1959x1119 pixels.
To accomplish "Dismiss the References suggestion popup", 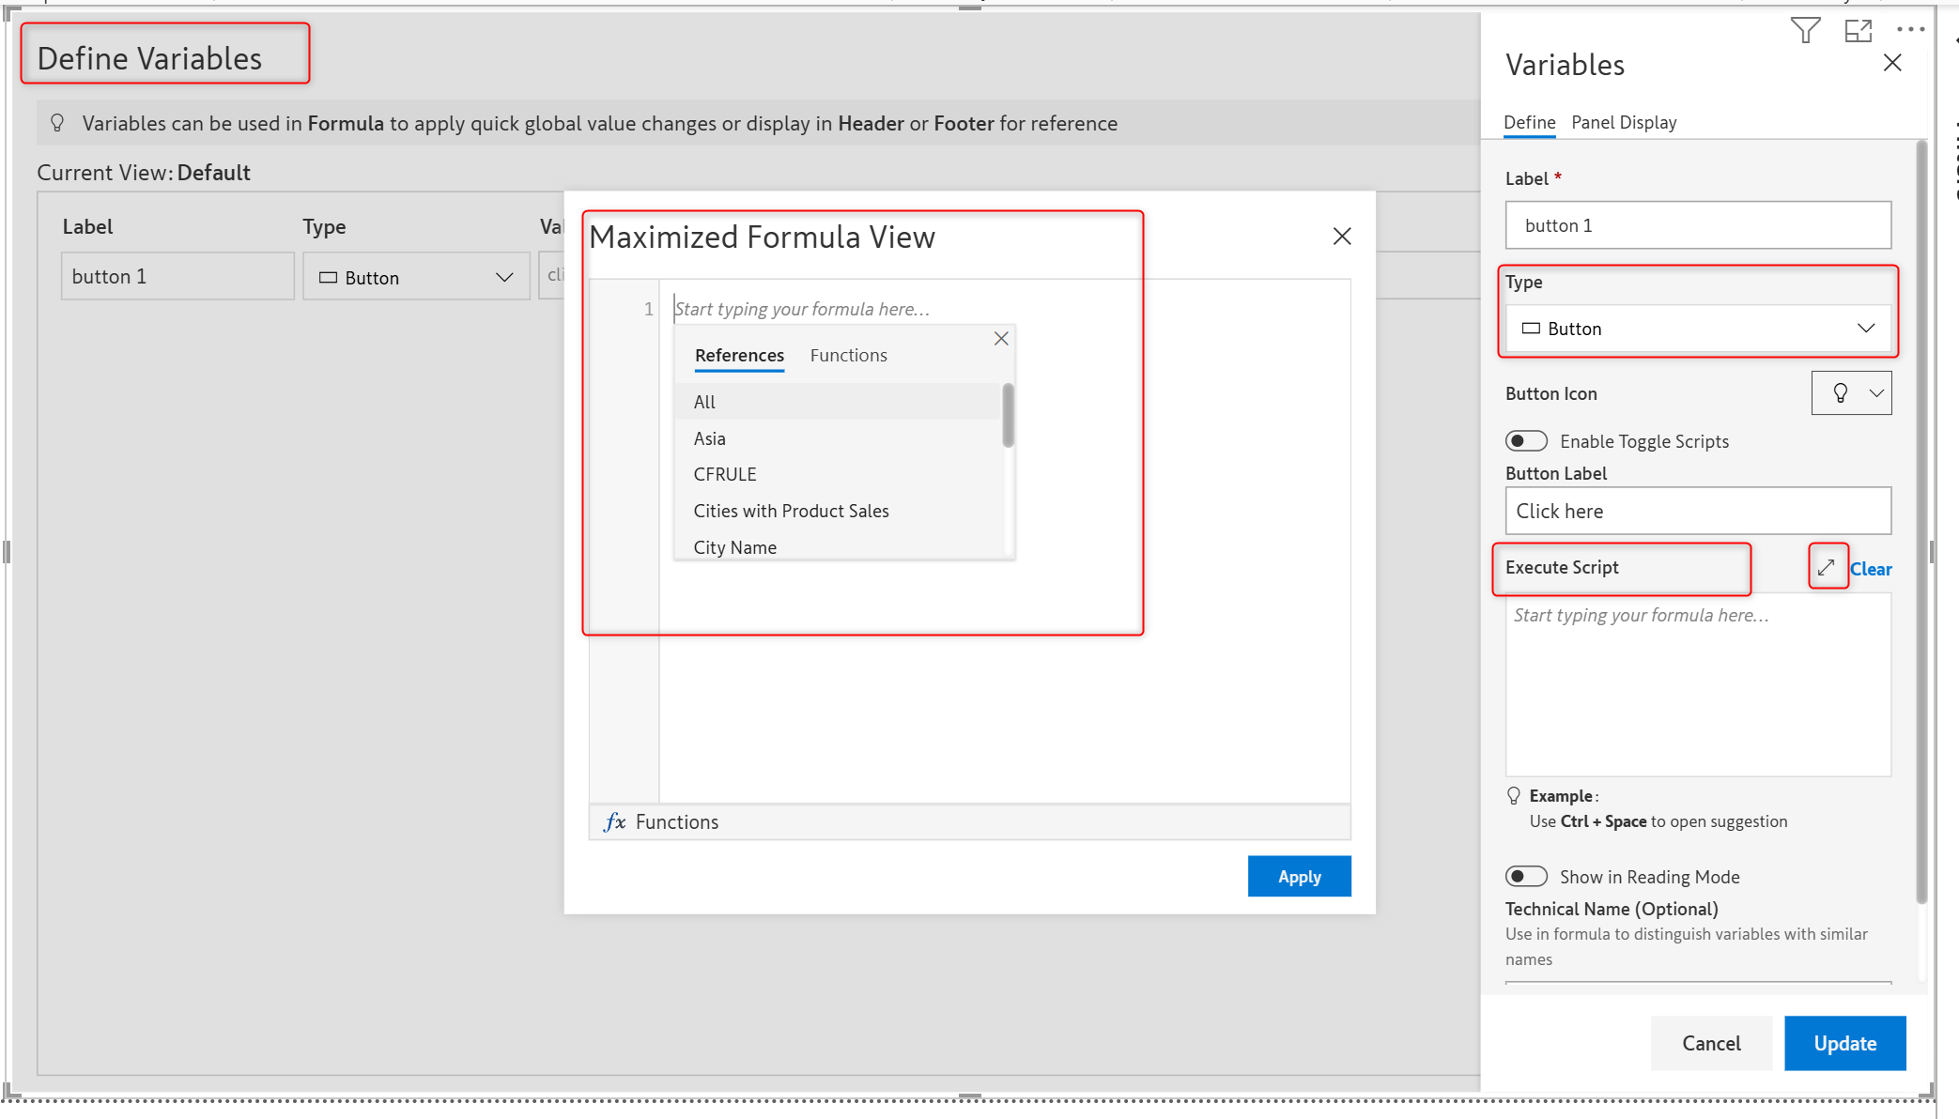I will pyautogui.click(x=1001, y=339).
